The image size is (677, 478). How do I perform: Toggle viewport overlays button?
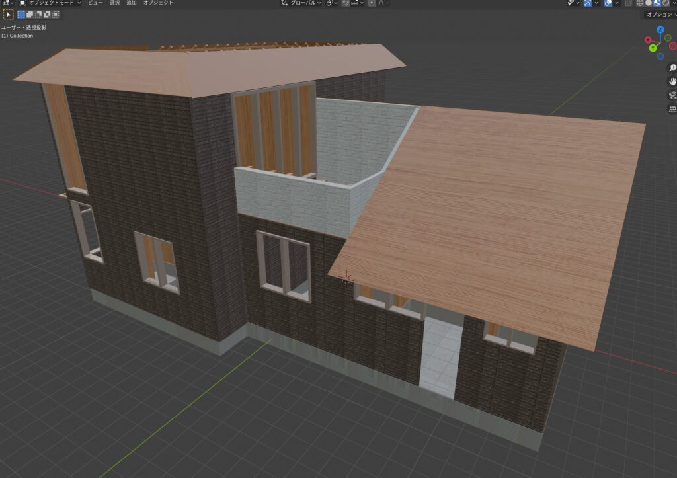pos(609,3)
